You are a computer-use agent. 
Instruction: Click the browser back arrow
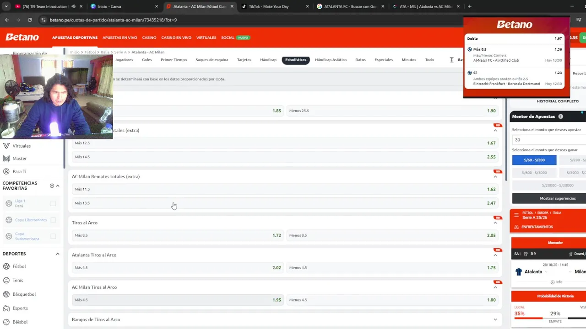(x=7, y=20)
